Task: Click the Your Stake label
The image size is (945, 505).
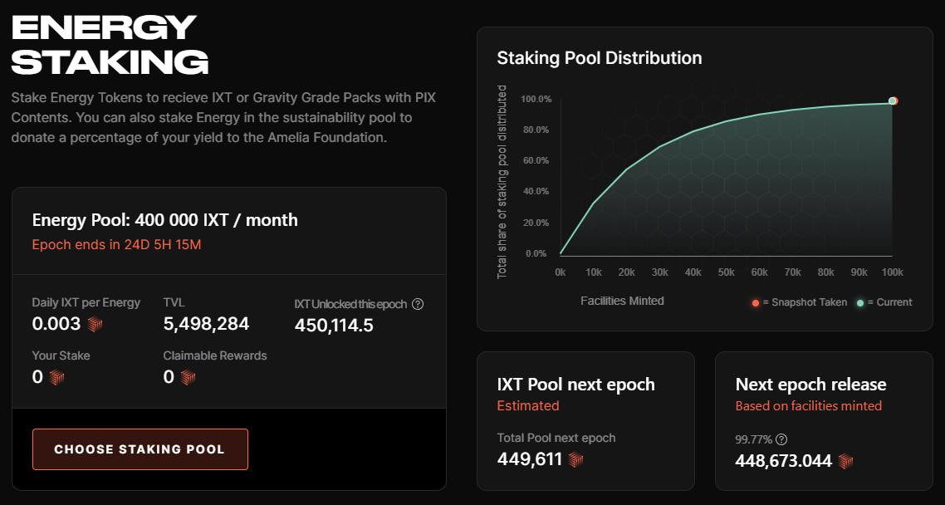Action: [61, 355]
